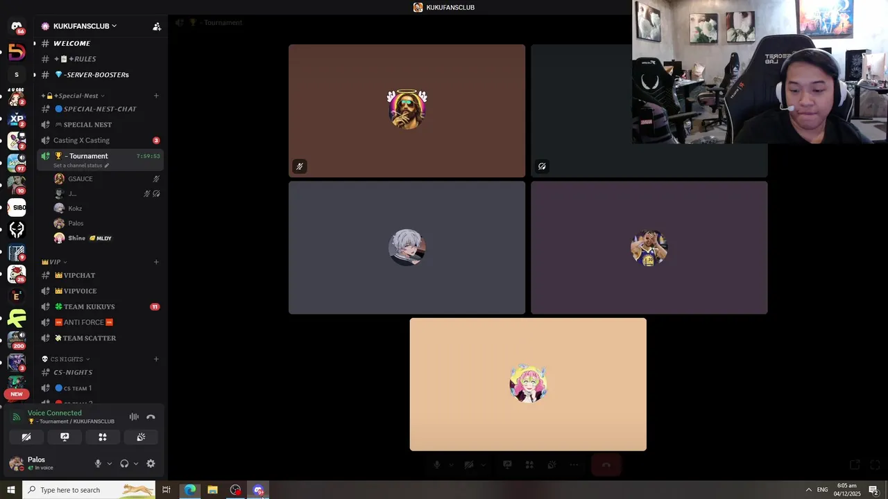Click the invite people icon beside KUKUFANSCLUB
The image size is (888, 499).
[157, 26]
